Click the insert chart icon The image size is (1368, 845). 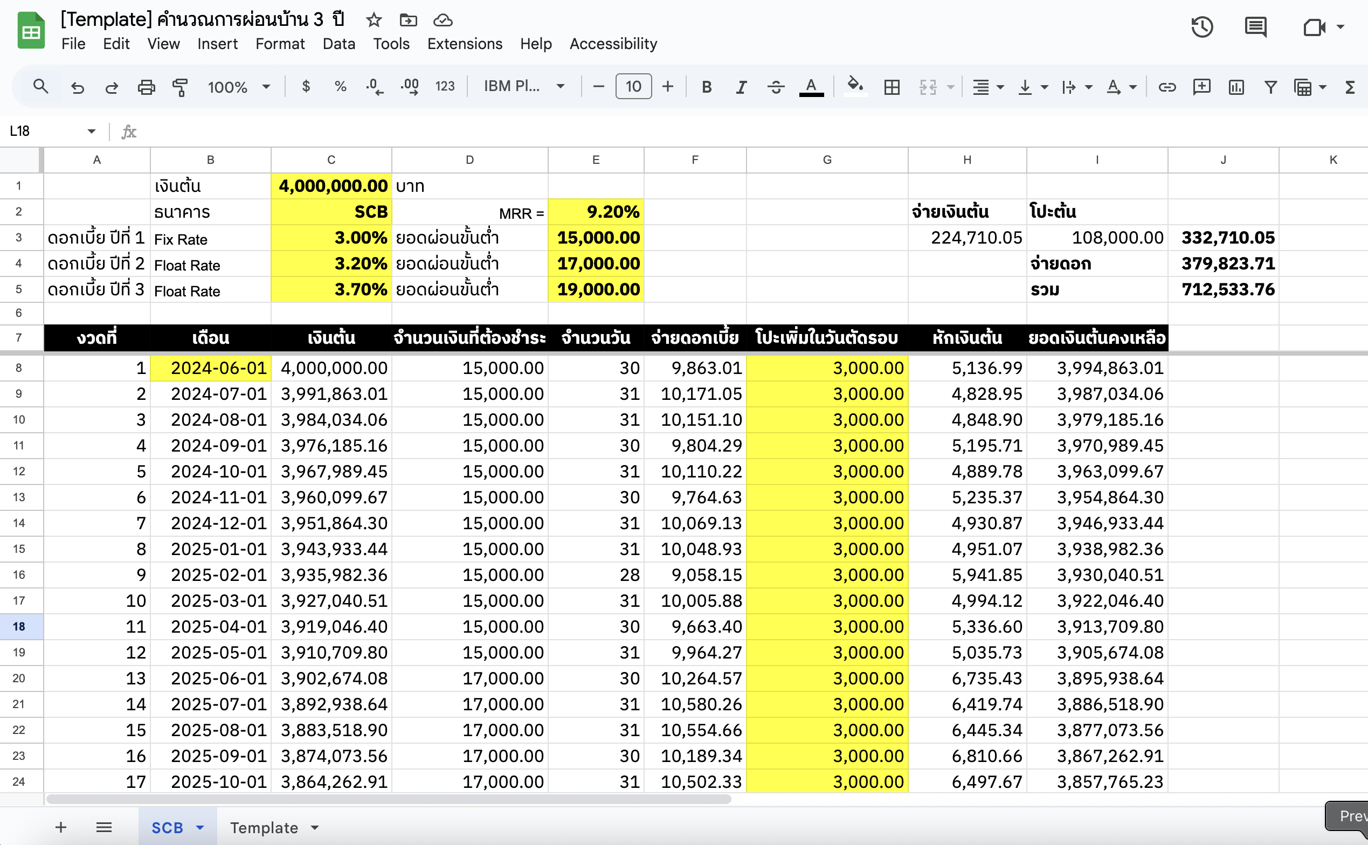pyautogui.click(x=1235, y=87)
